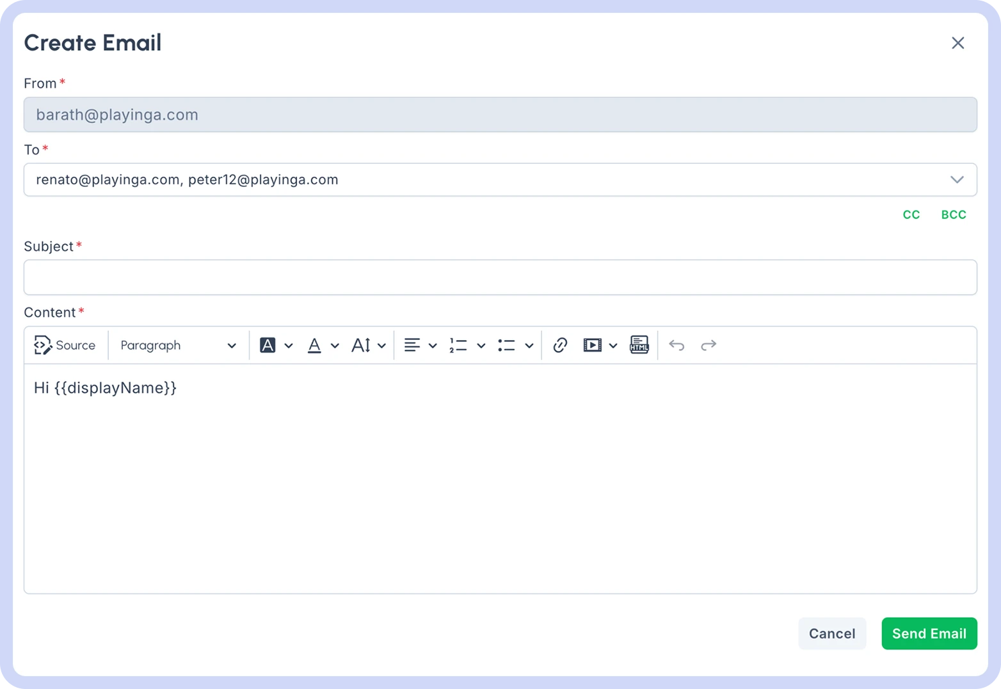1001x689 pixels.
Task: Click the From email field
Action: tap(500, 115)
